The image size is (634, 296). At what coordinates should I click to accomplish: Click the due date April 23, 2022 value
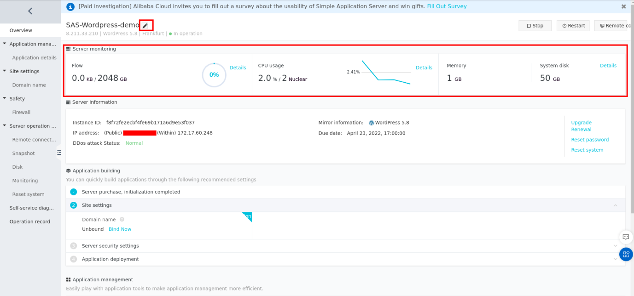pos(376,133)
